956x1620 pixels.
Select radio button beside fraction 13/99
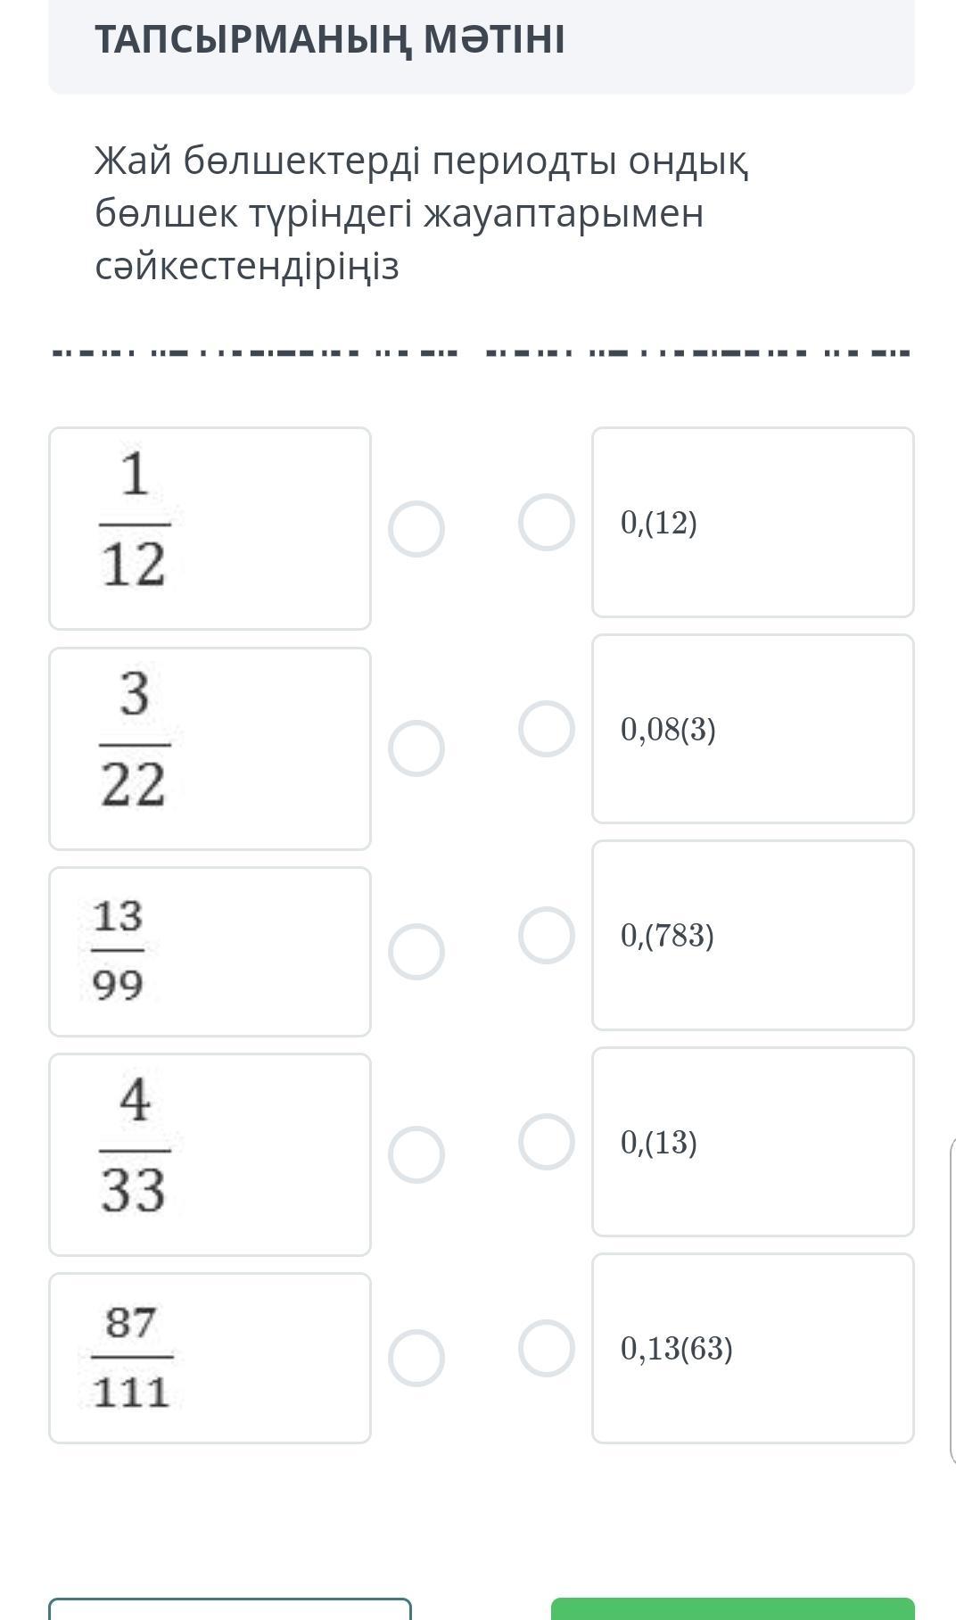click(416, 952)
